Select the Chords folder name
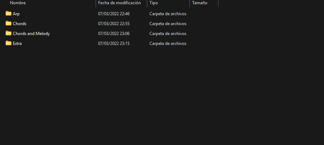The width and height of the screenshot is (324, 145). coord(20,24)
